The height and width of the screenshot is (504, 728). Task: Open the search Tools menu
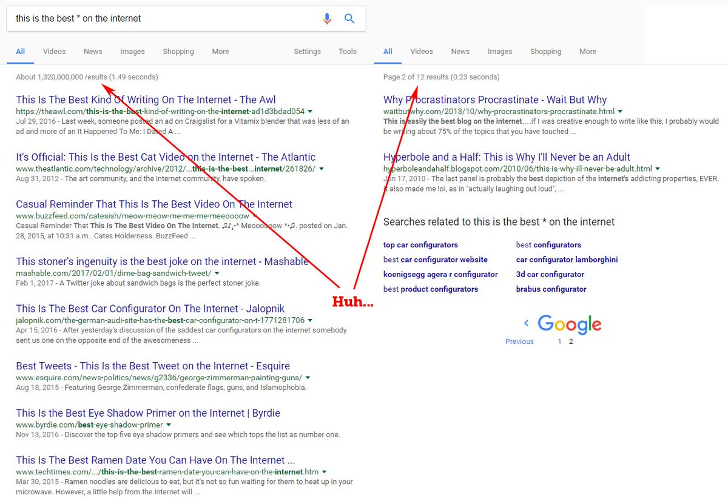[348, 52]
